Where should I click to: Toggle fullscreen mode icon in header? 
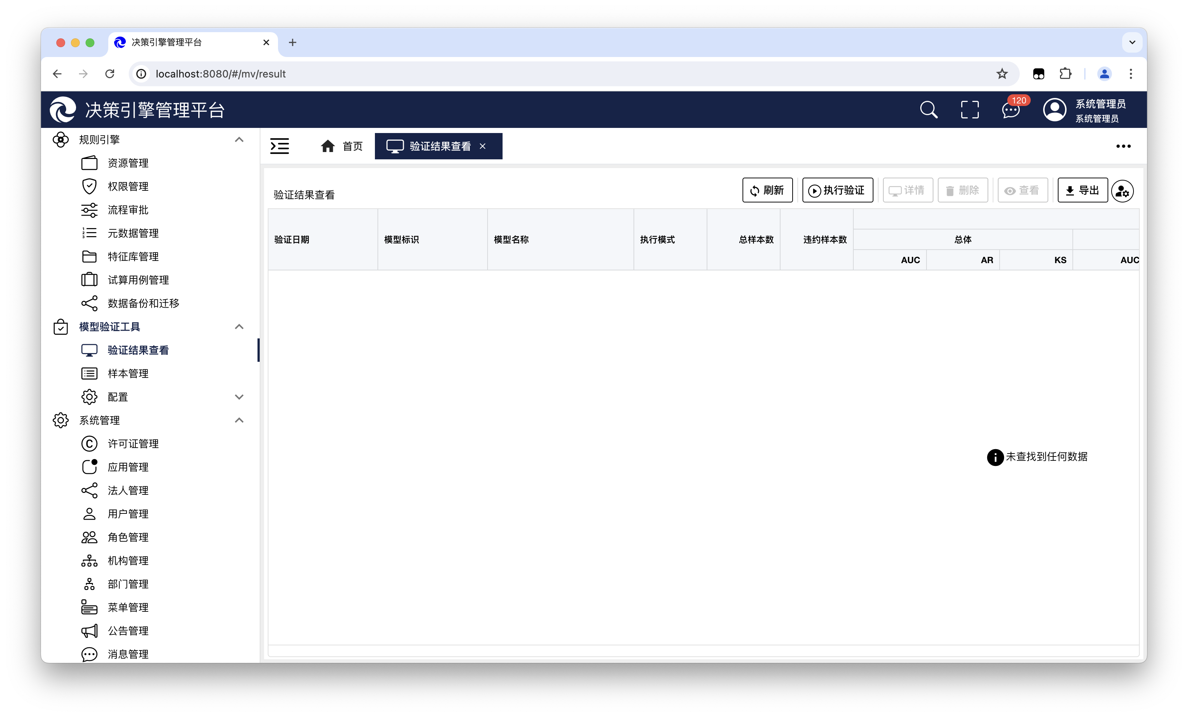point(970,110)
